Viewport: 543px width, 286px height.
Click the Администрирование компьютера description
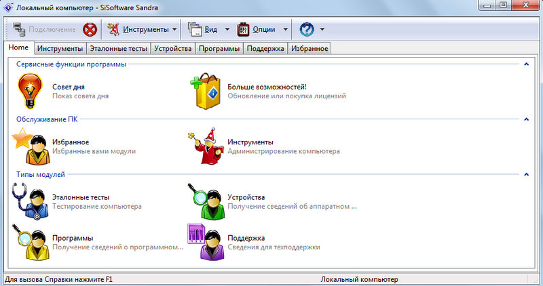click(284, 151)
